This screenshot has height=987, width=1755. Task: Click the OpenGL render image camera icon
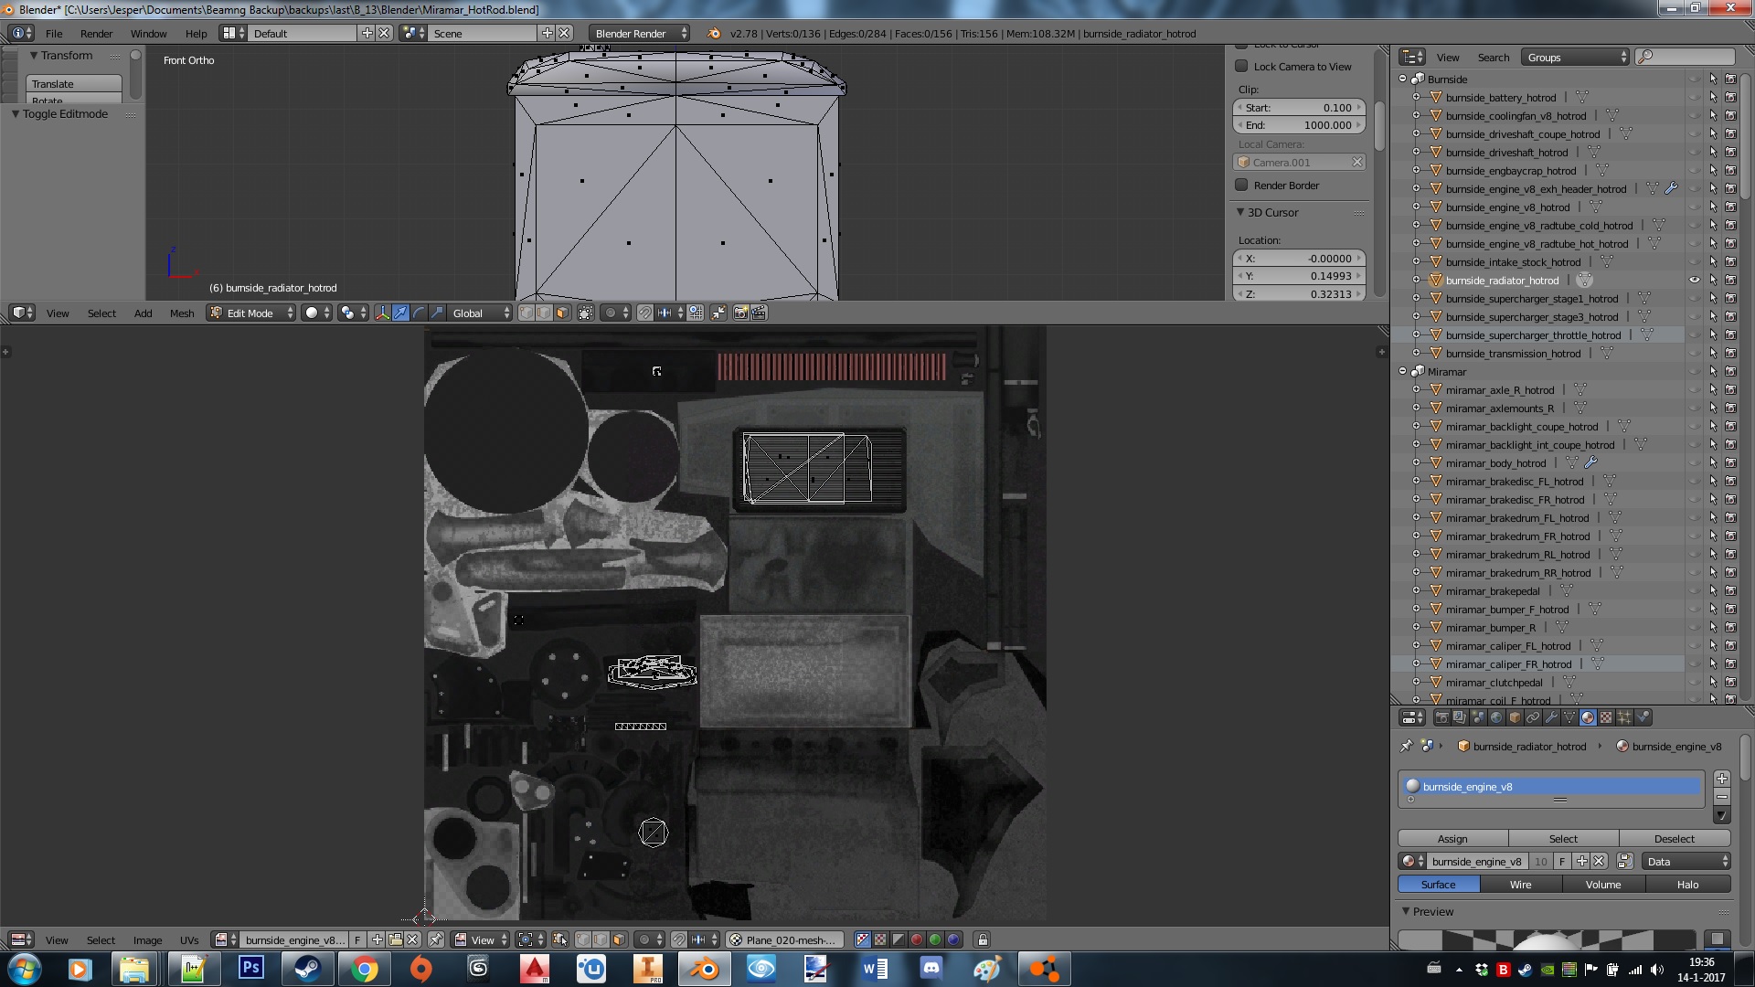[x=740, y=313]
